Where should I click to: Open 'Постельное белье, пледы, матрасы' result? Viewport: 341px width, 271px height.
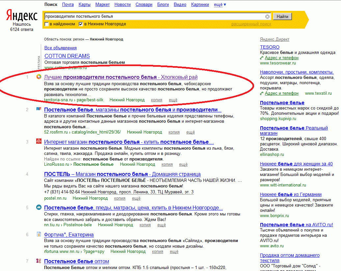[133, 208]
